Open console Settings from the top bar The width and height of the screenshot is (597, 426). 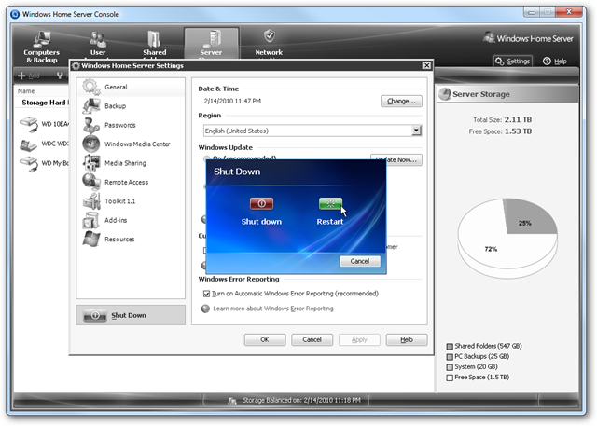[x=513, y=62]
